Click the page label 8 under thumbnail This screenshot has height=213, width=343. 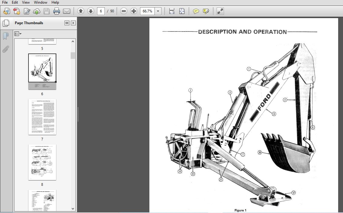click(42, 185)
